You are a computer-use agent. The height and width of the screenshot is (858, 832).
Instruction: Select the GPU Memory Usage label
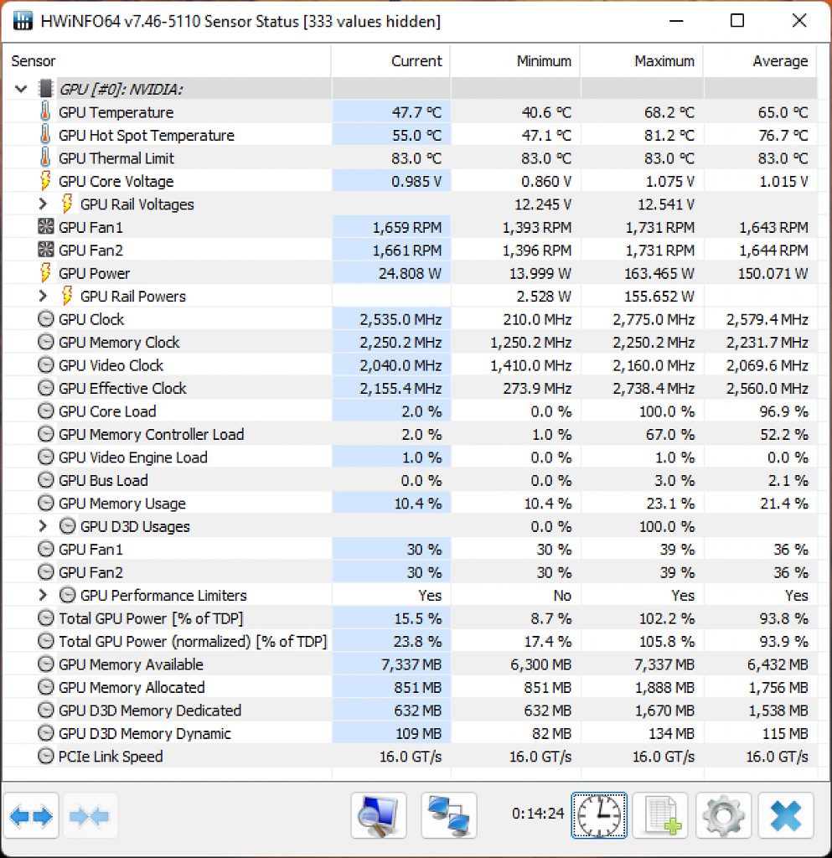point(122,503)
